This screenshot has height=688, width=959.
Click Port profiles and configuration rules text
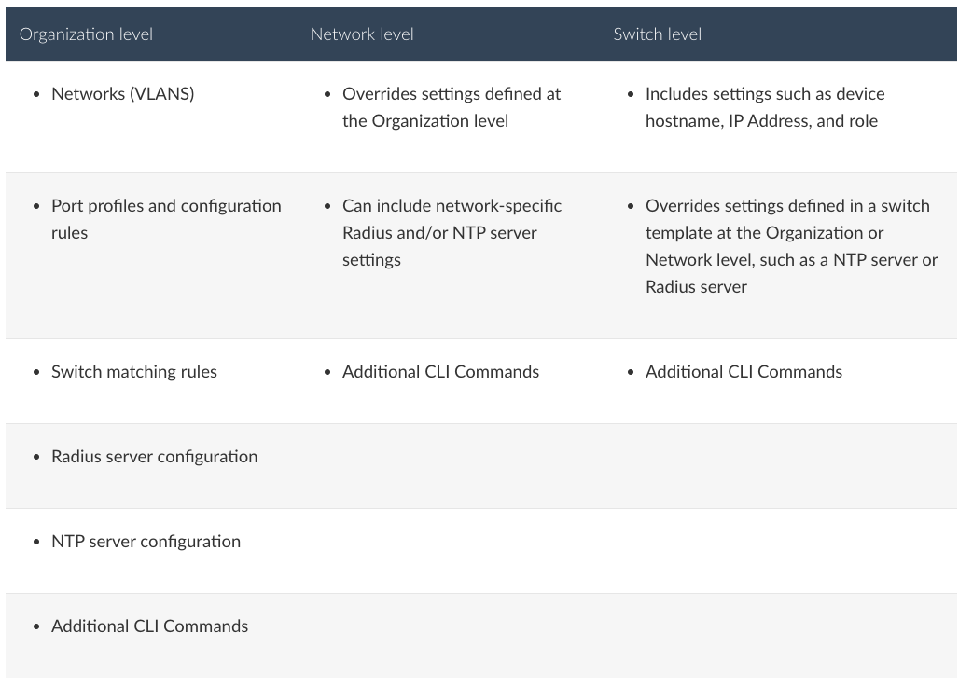coord(166,218)
